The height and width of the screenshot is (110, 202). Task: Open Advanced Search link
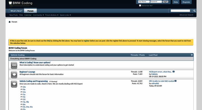[x=186, y=15]
